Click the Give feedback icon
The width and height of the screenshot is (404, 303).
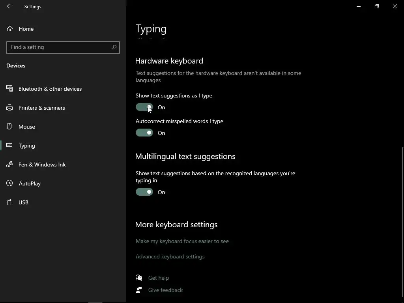(139, 290)
